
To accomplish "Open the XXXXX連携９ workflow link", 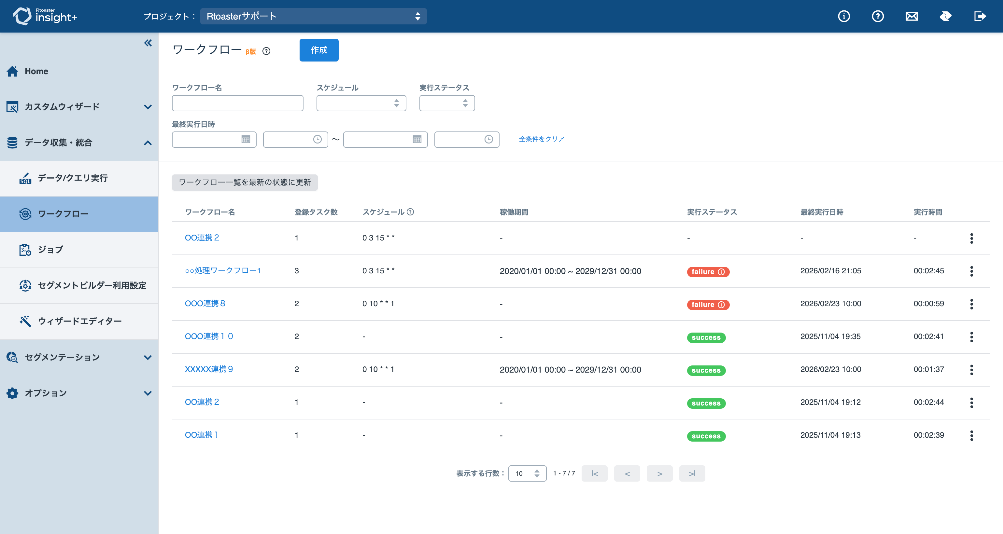I will [x=209, y=369].
